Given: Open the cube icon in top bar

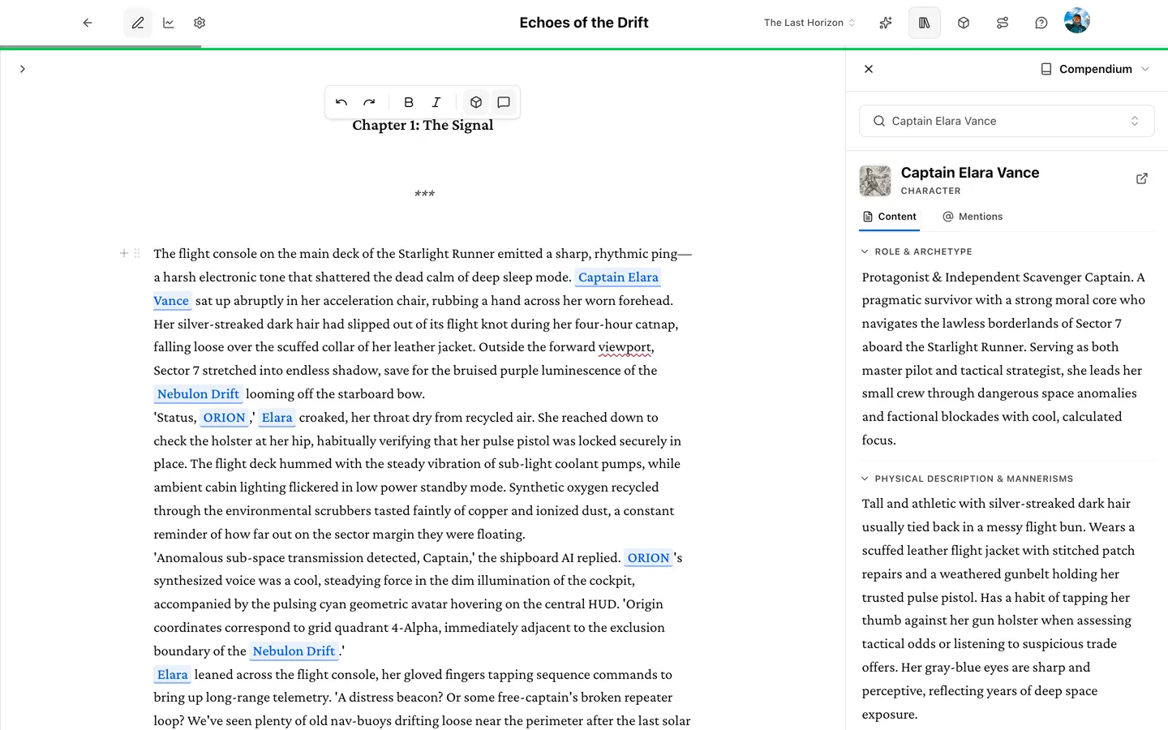Looking at the screenshot, I should (964, 23).
